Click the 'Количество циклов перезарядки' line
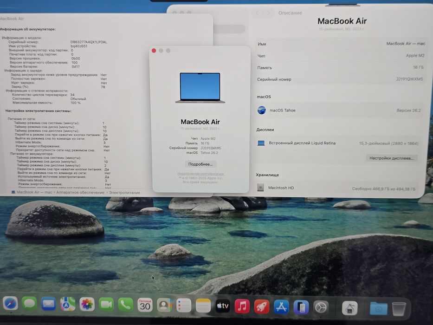The height and width of the screenshot is (325, 433). 43,95
